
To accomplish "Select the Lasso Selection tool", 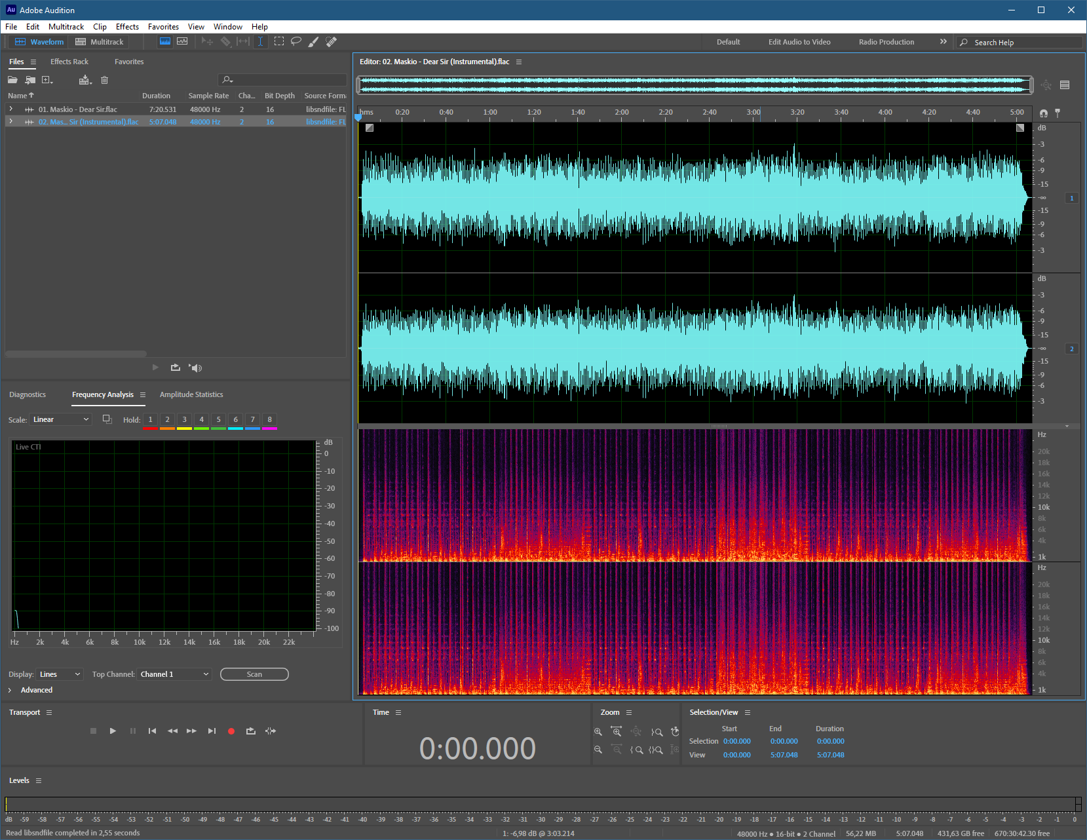I will point(296,41).
